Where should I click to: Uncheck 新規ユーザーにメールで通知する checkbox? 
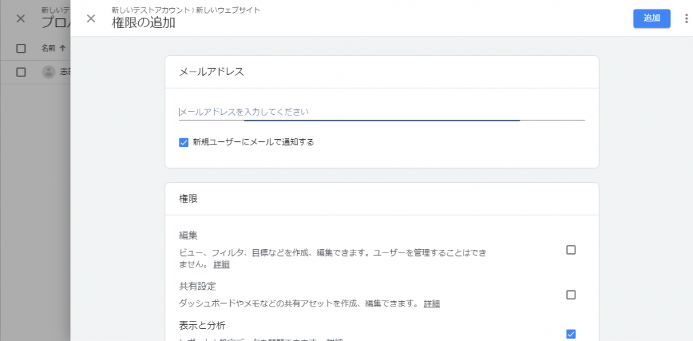coord(184,142)
